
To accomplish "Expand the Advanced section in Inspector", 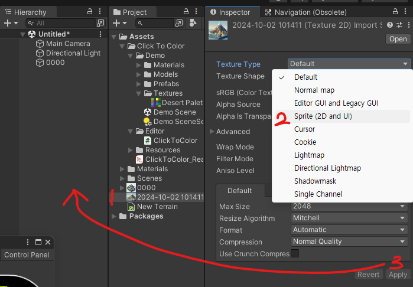I will [x=212, y=131].
